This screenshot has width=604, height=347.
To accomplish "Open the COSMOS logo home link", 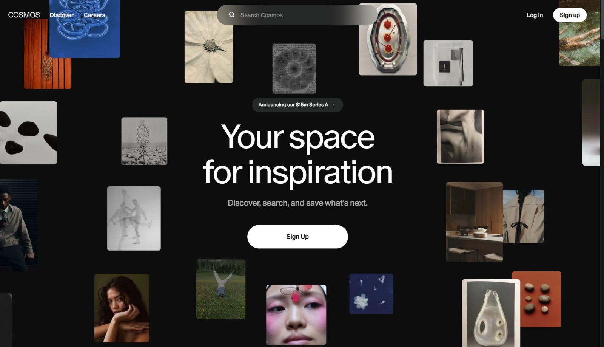I will coord(24,15).
